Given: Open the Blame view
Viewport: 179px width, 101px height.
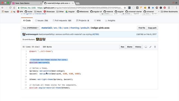Looking at the screenshot, I should click(x=130, y=47).
